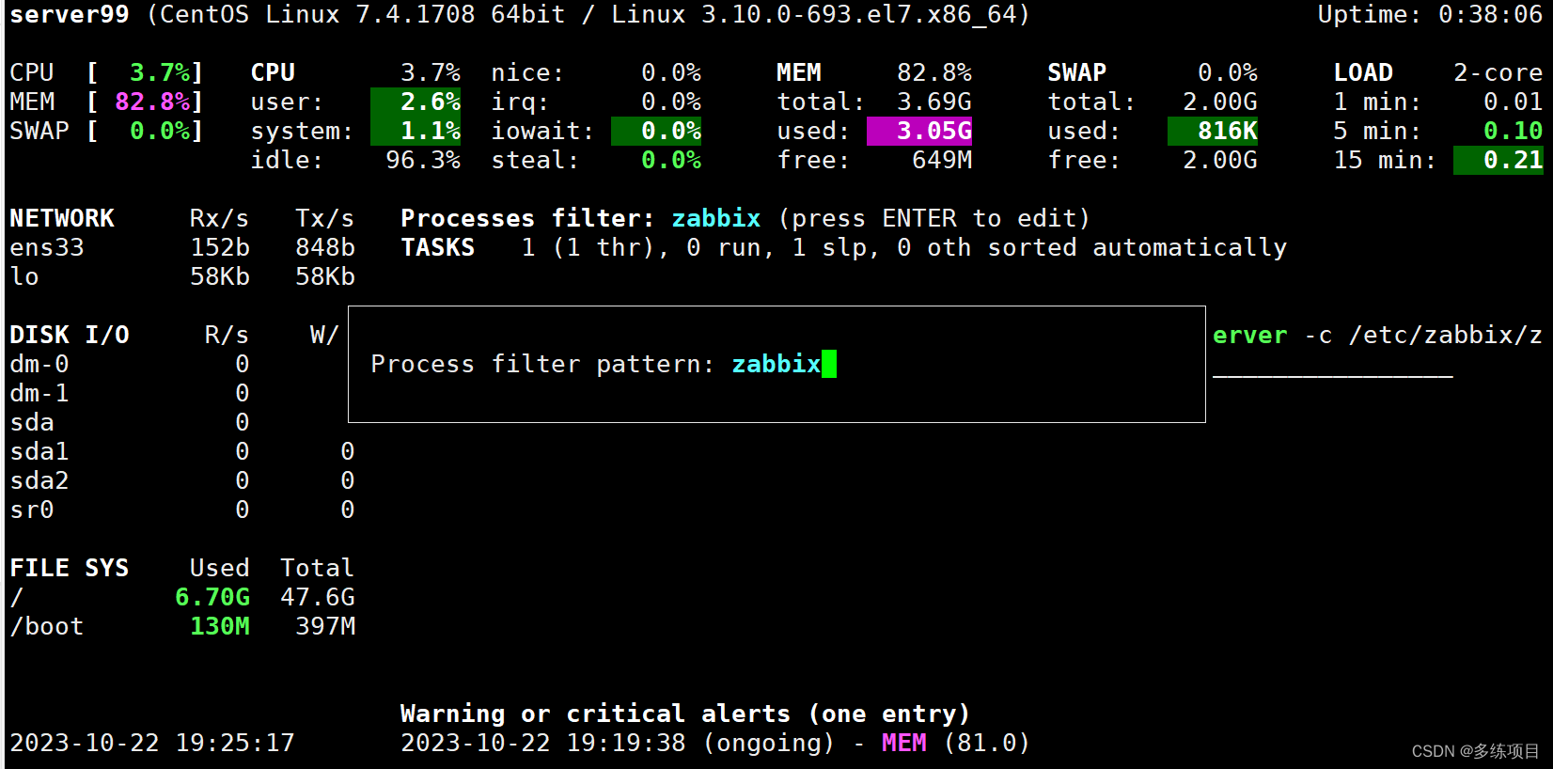Click the SWAP total value 2.00G
Viewport: 1553px width, 769px height.
click(x=1220, y=102)
